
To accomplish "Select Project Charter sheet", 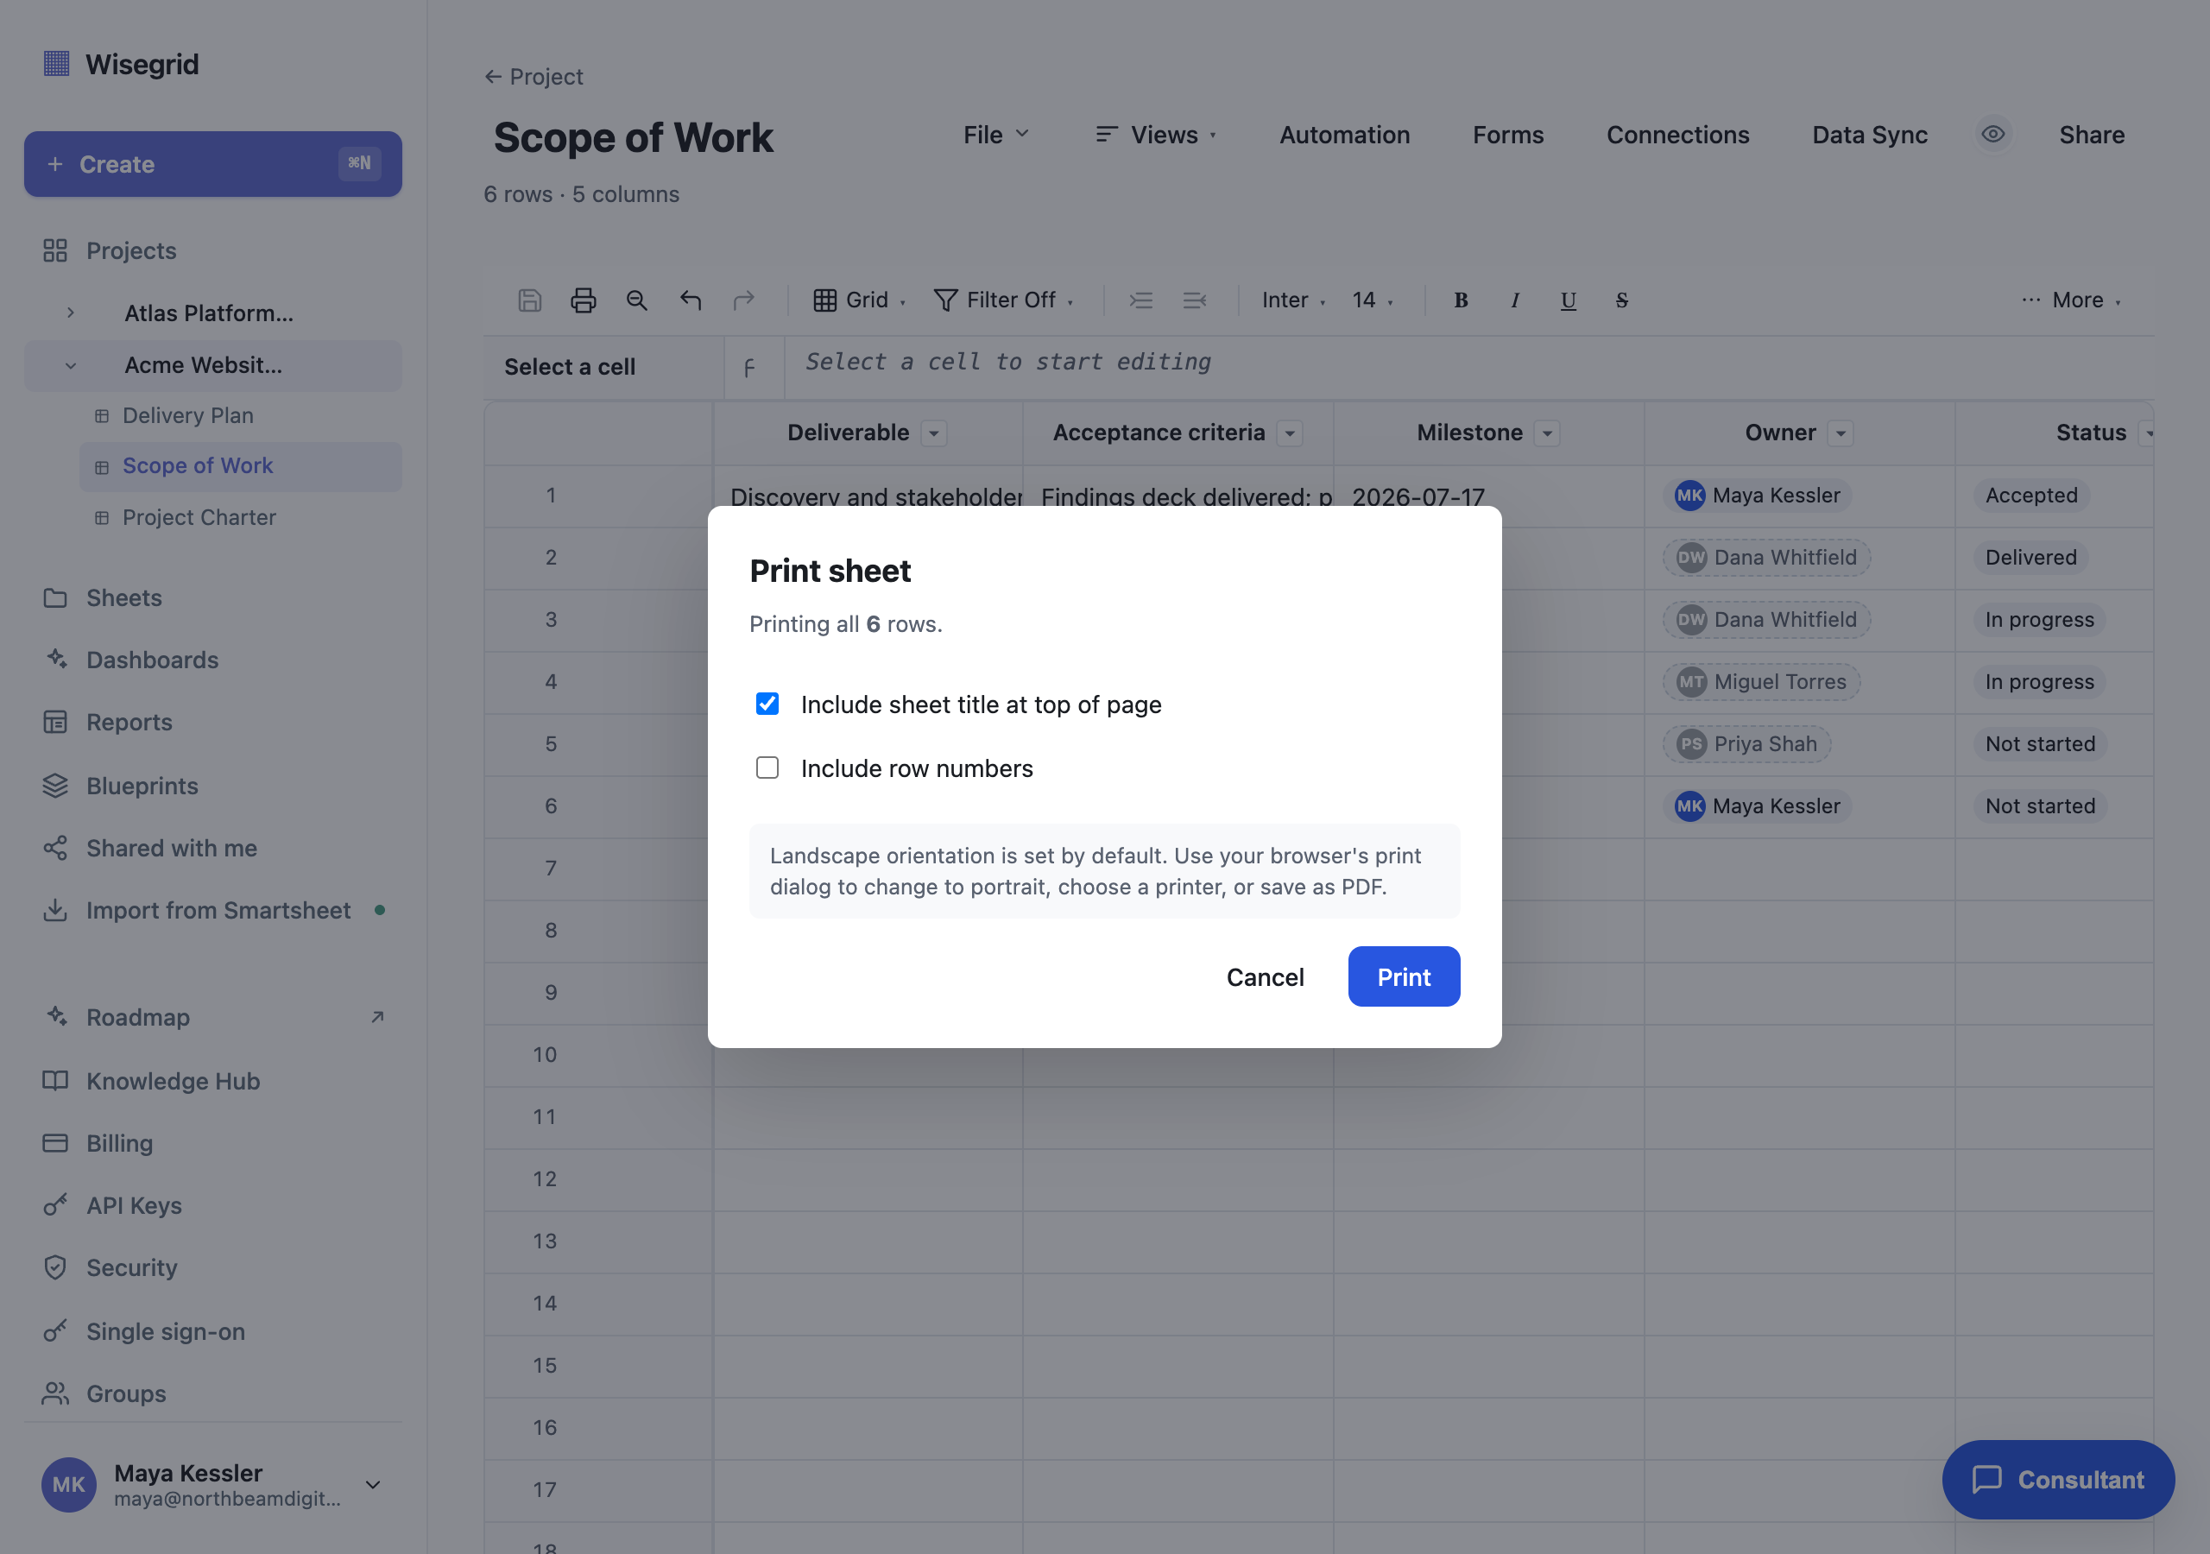I will (241, 517).
